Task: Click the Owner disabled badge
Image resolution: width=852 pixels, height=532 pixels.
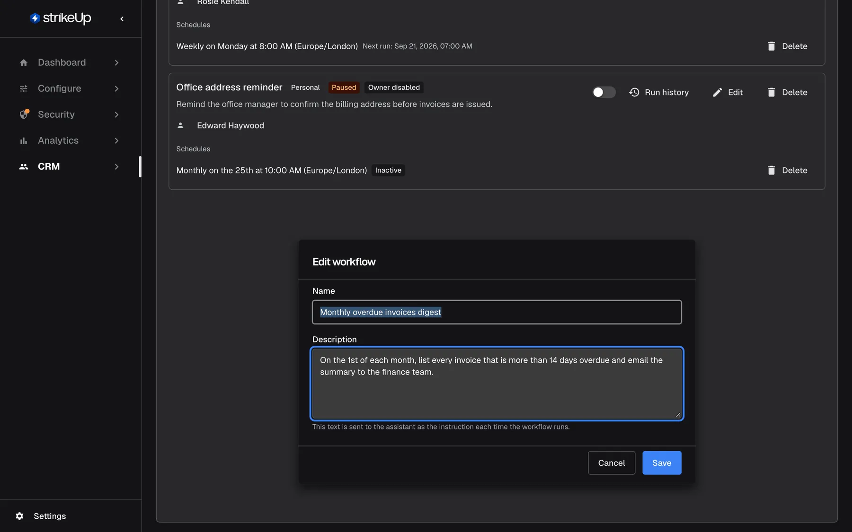Action: pyautogui.click(x=394, y=87)
